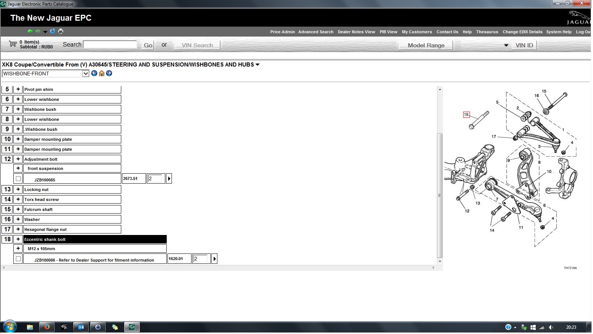The width and height of the screenshot is (593, 334).
Task: Go to next section with blue right arrow
Action: 109,74
